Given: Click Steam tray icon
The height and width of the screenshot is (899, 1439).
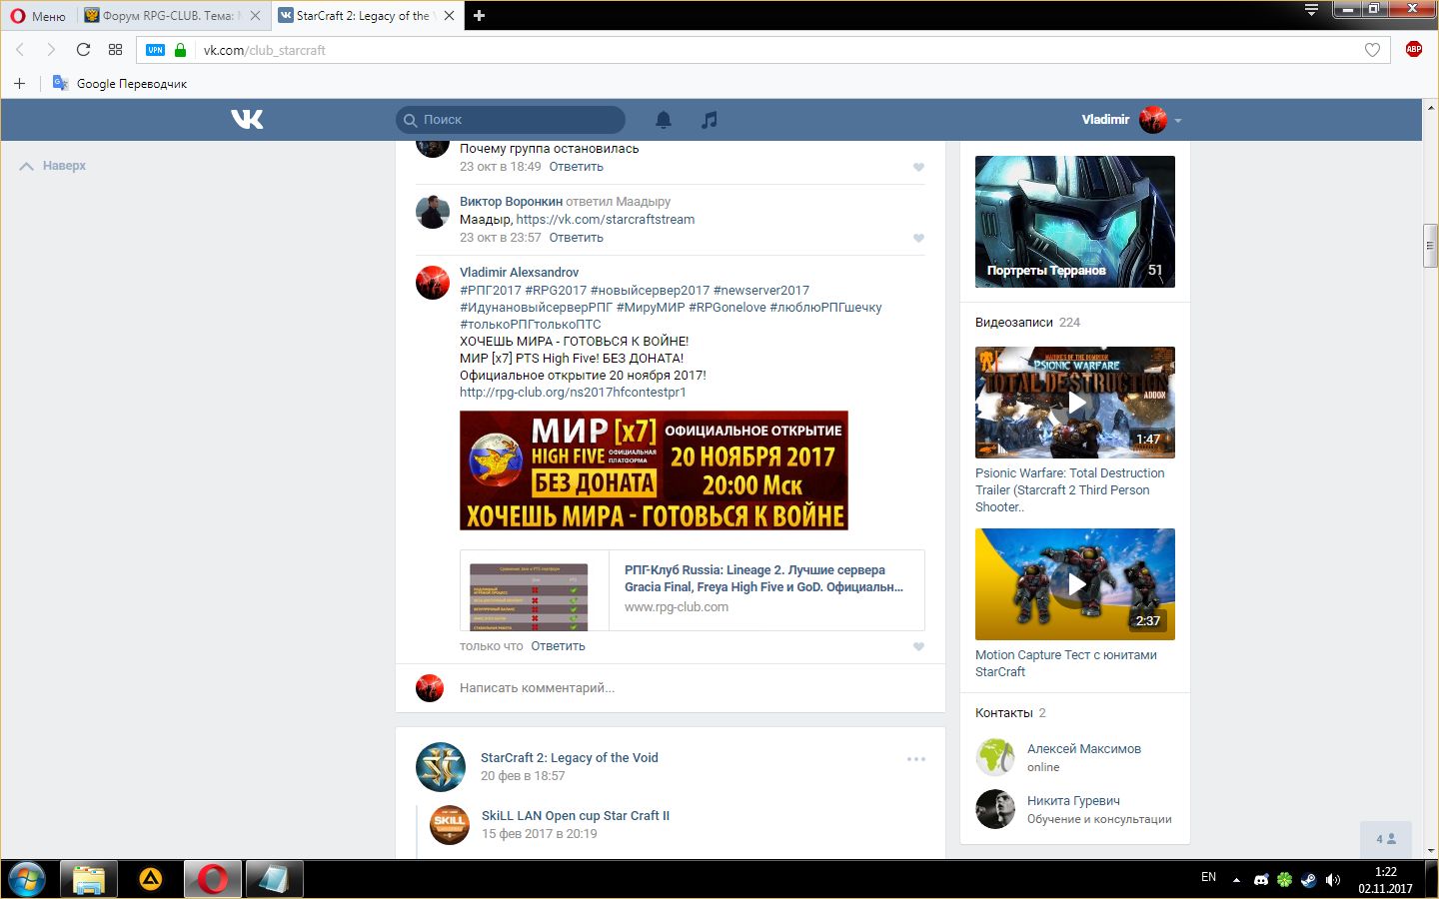Looking at the screenshot, I should coord(1308,880).
